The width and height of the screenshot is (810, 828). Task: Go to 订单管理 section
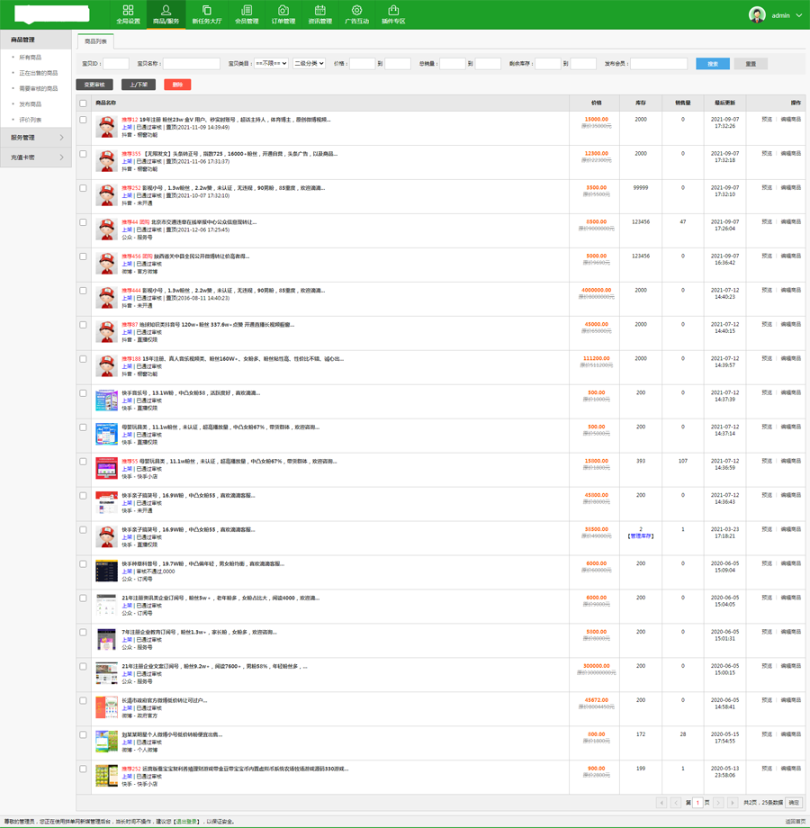pos(283,14)
